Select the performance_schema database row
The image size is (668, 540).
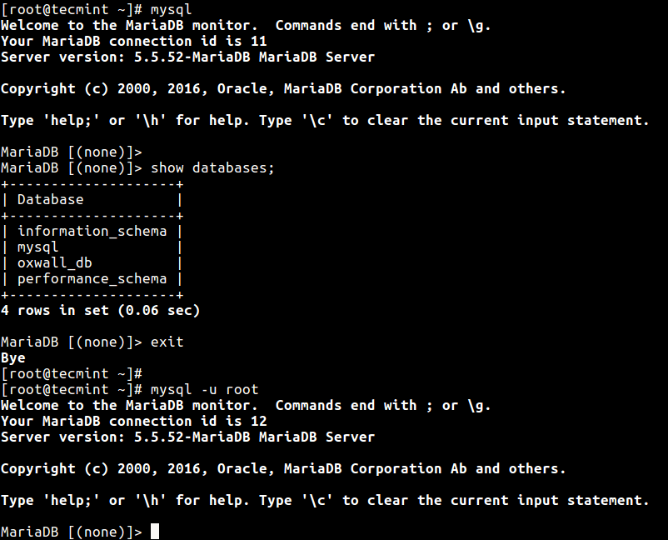pyautogui.click(x=92, y=278)
